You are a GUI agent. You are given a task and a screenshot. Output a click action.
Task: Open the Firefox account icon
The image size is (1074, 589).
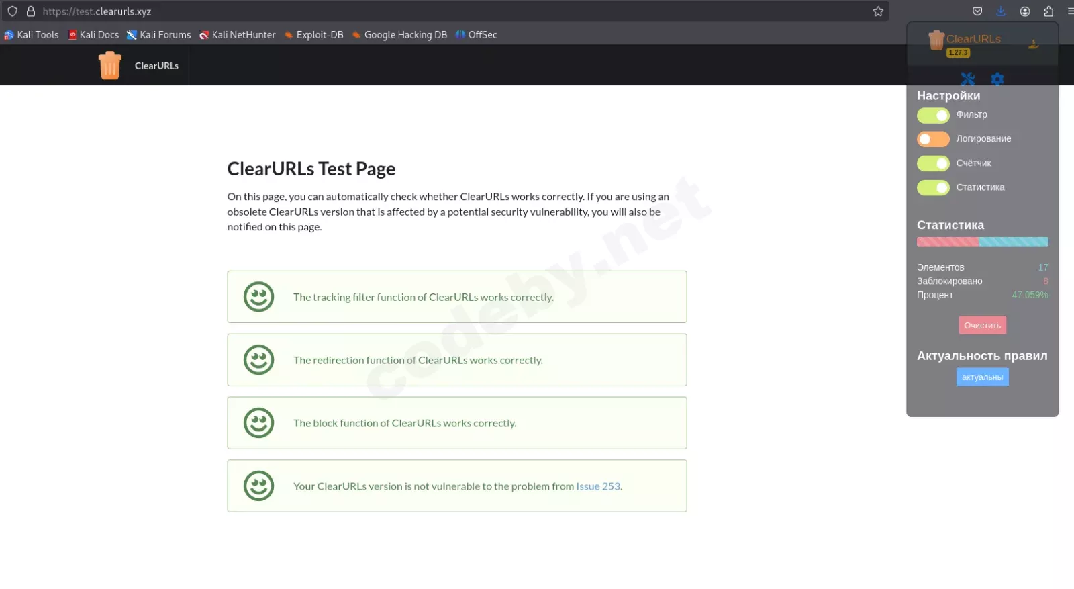pos(1025,11)
